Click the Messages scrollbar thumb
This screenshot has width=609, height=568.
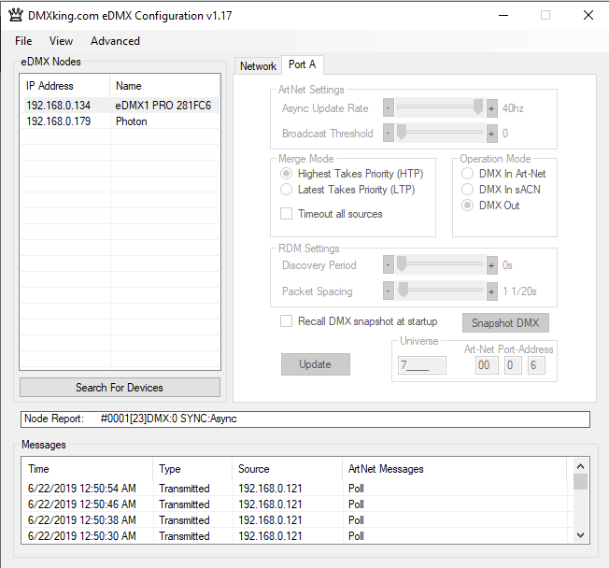pyautogui.click(x=581, y=482)
